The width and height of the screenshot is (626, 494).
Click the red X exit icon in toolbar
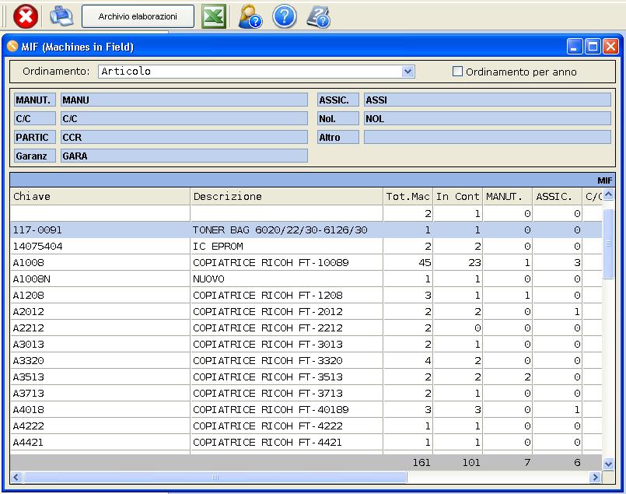26,16
